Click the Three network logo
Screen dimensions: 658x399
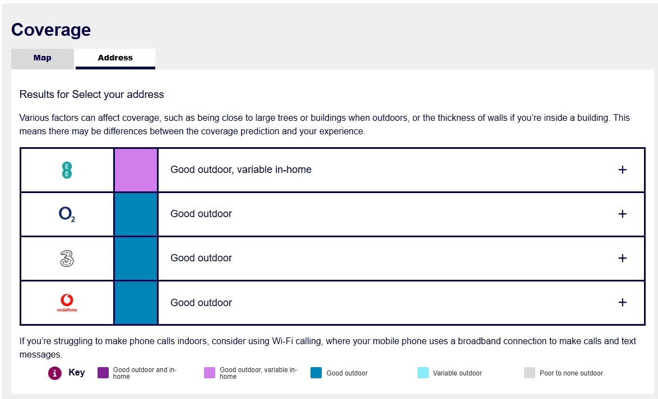67,259
